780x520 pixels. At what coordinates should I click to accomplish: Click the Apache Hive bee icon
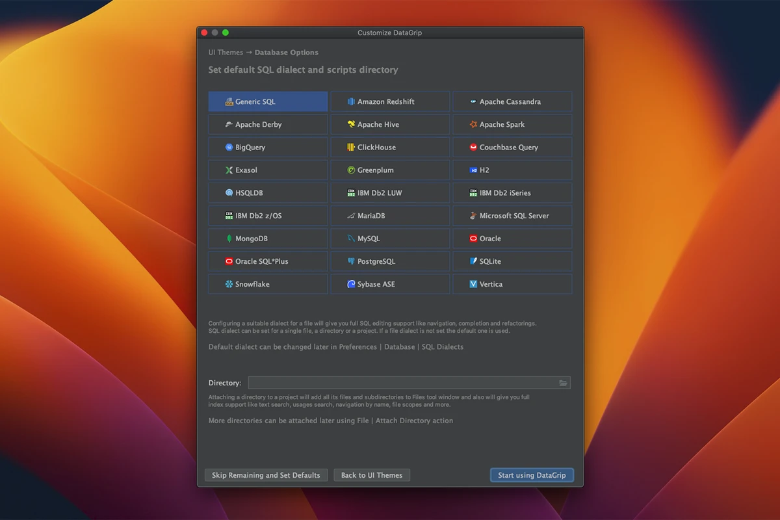(351, 124)
